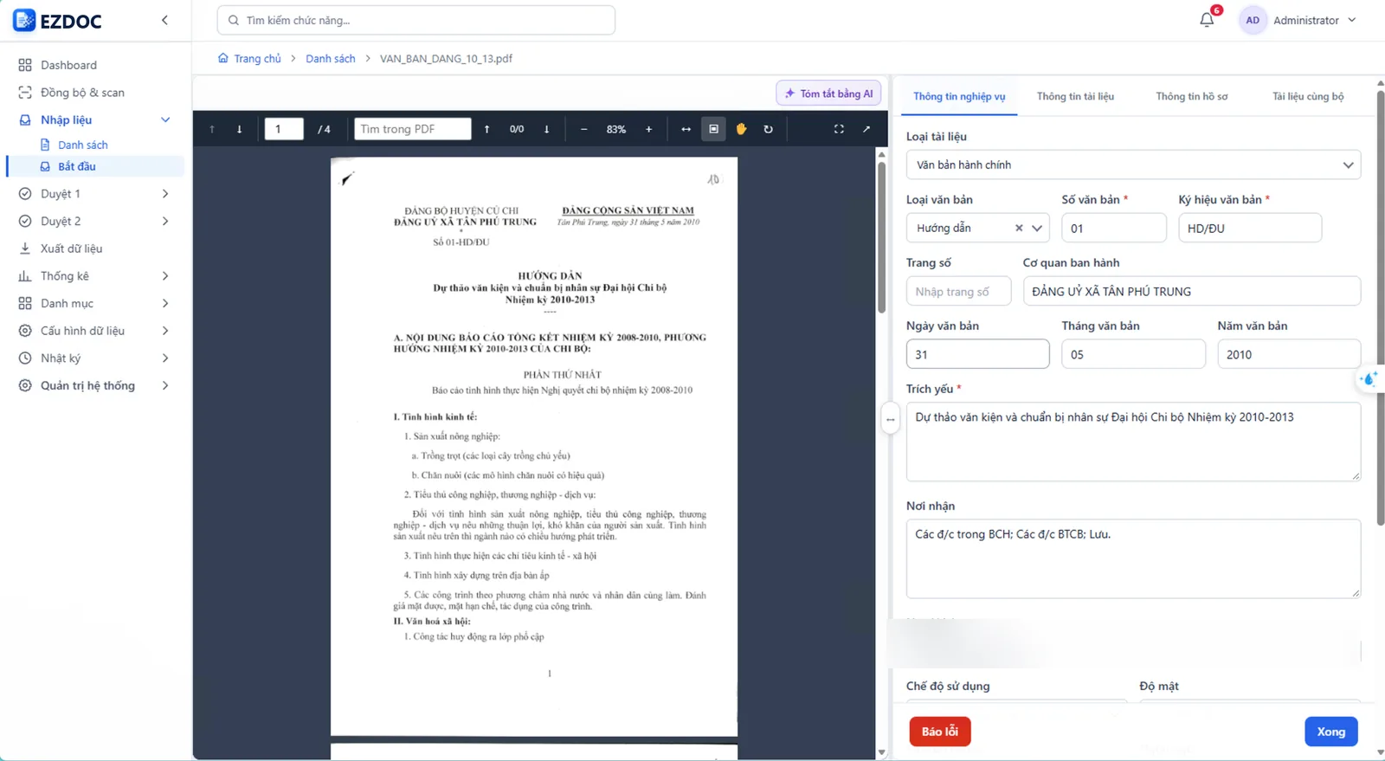This screenshot has width=1385, height=761.
Task: Open the PDF in fullscreen
Action: pos(839,129)
